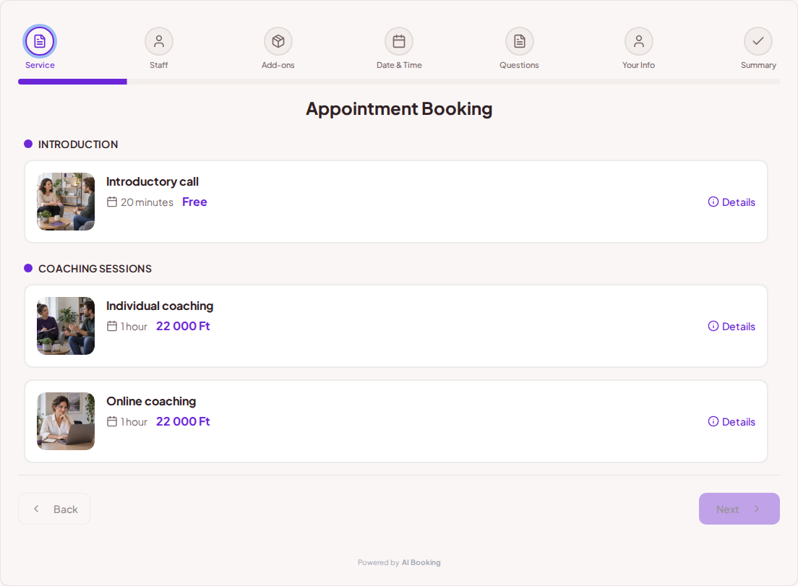Viewport: 798px width, 586px height.
Task: Click calendar icon in Online coaching row
Action: [112, 421]
